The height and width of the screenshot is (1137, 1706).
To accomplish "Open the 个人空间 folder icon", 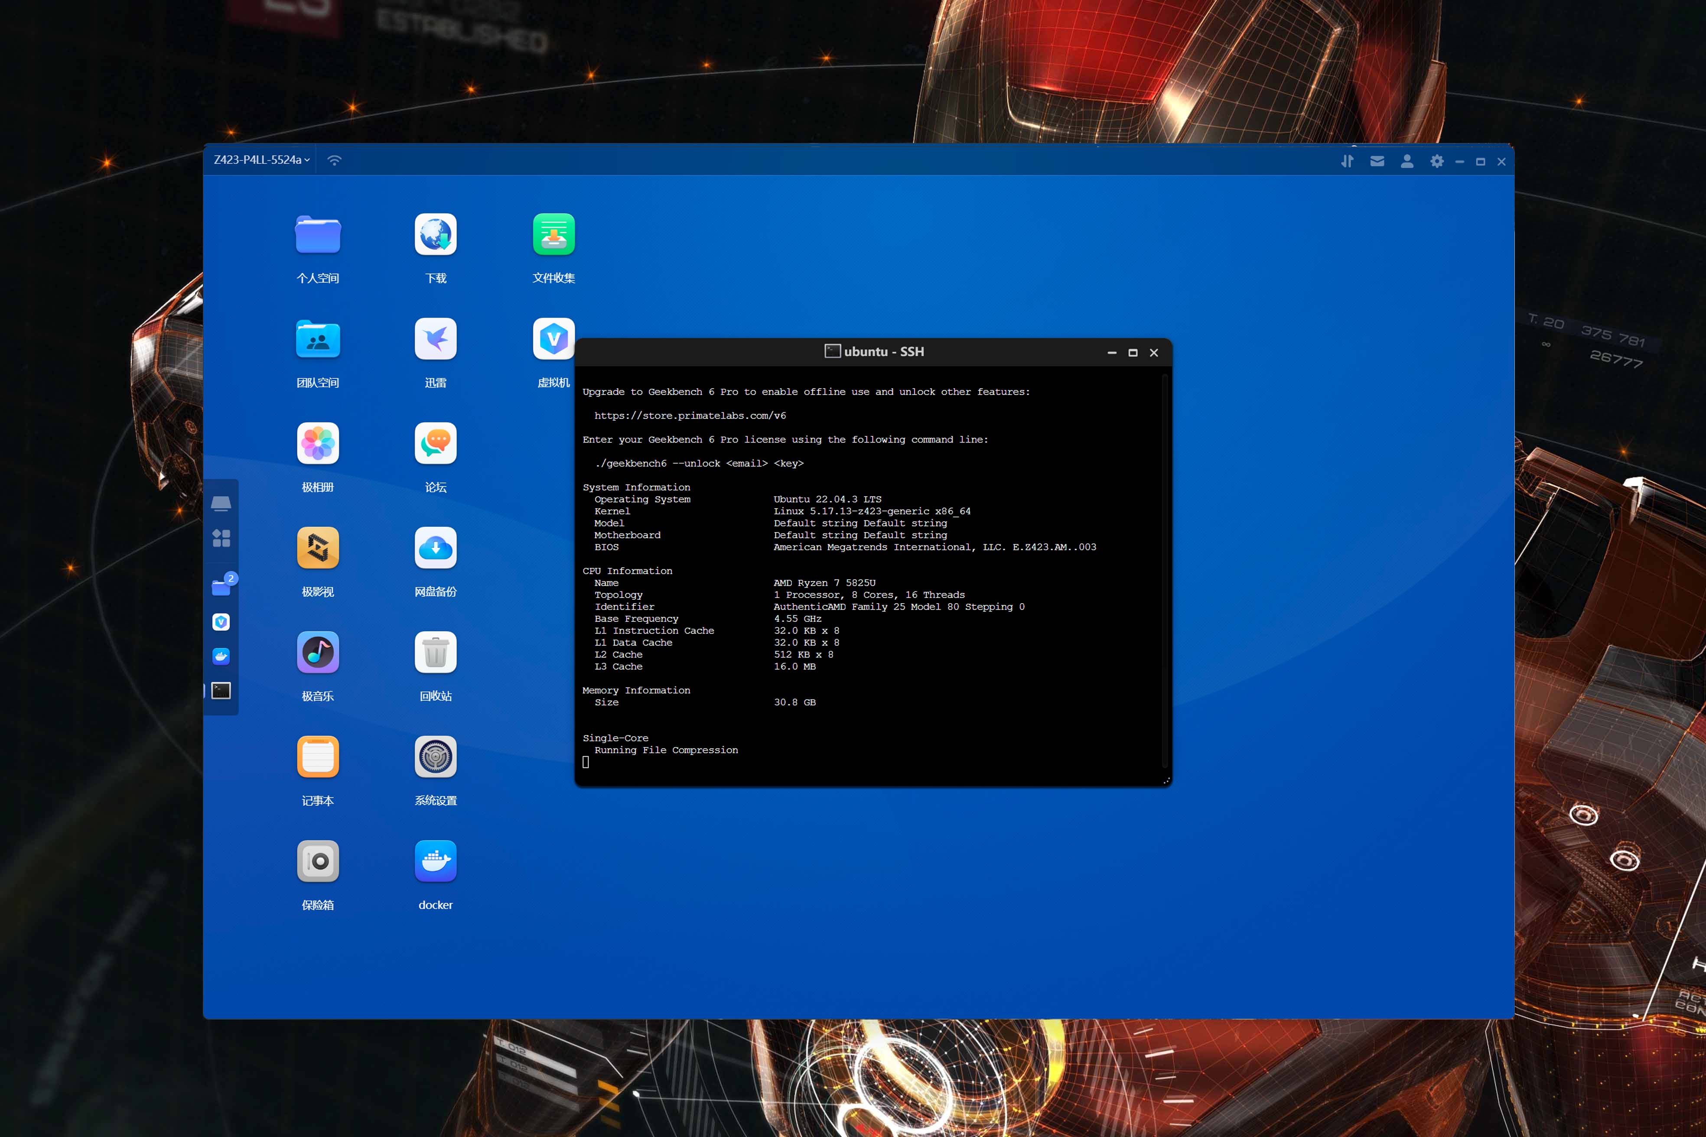I will [x=318, y=234].
